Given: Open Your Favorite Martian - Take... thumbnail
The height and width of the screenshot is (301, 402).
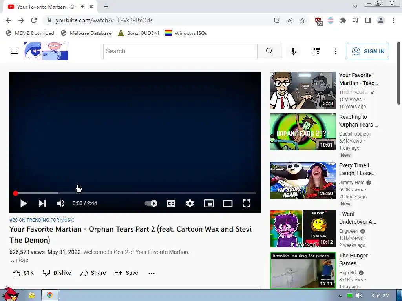Looking at the screenshot, I should point(303,90).
